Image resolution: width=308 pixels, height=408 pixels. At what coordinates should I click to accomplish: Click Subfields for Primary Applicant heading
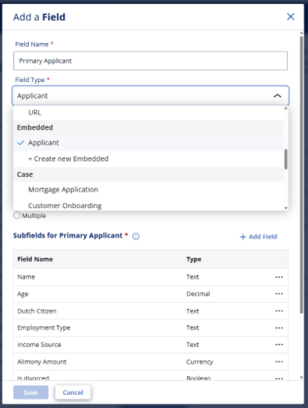[x=68, y=236]
